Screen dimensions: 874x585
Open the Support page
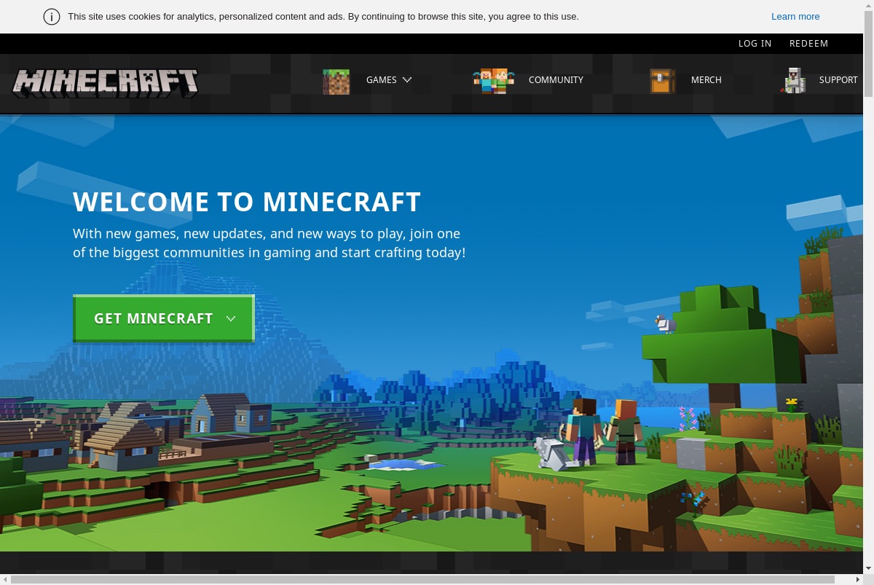click(838, 80)
